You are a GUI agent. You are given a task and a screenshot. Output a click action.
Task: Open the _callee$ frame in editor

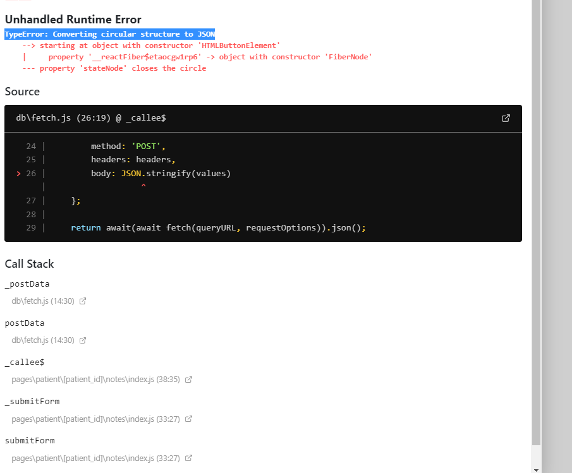[188, 380]
